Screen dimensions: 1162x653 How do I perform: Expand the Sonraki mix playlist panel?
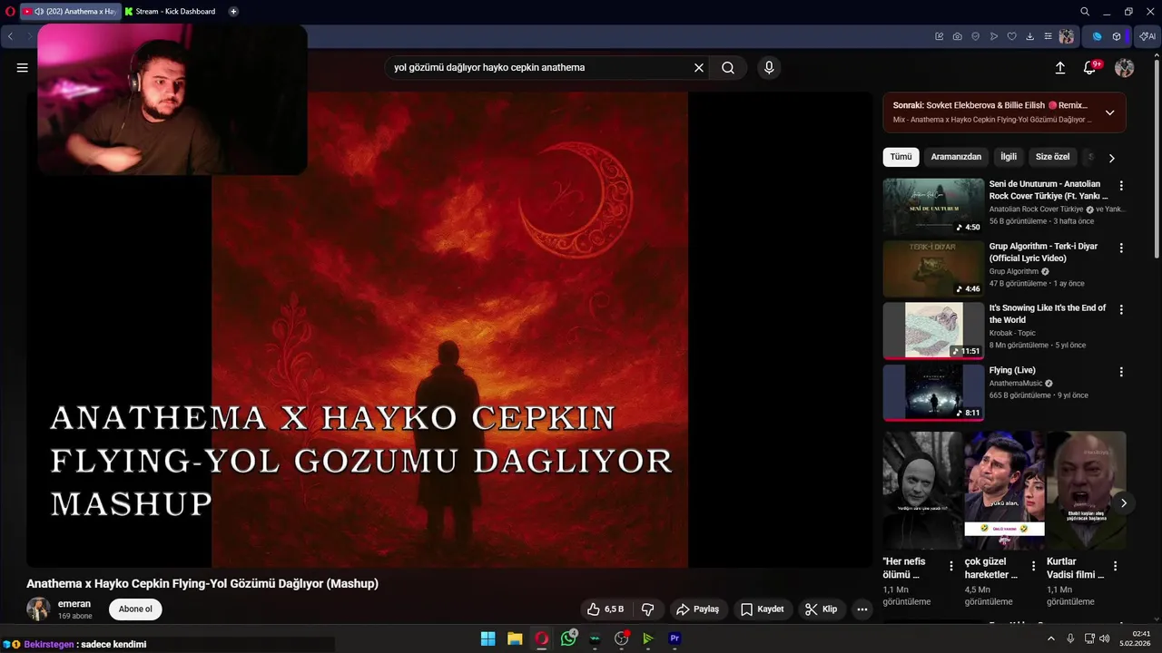tap(1109, 112)
